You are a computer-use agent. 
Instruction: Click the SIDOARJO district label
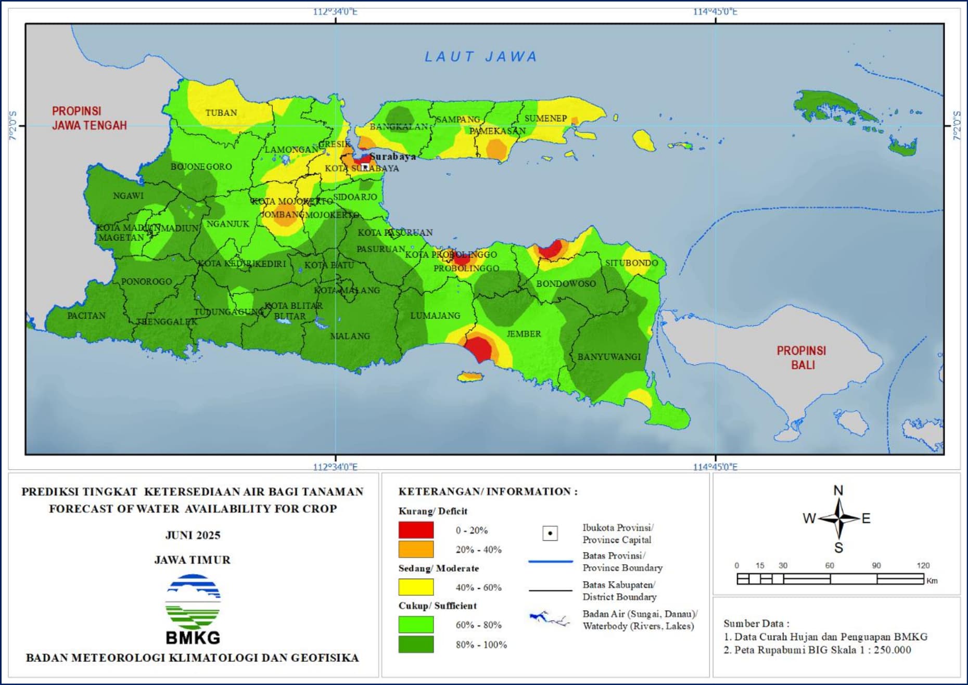point(355,197)
